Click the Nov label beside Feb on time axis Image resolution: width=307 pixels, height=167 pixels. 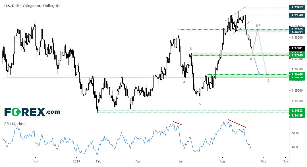point(35,161)
